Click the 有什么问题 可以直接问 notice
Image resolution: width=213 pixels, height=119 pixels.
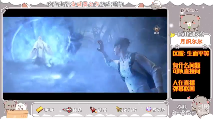click(x=187, y=68)
